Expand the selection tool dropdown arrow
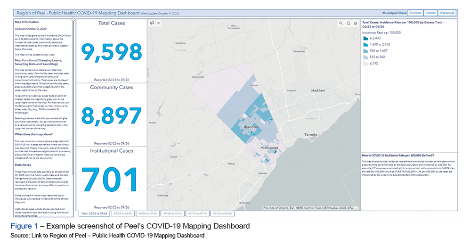 (159, 23)
